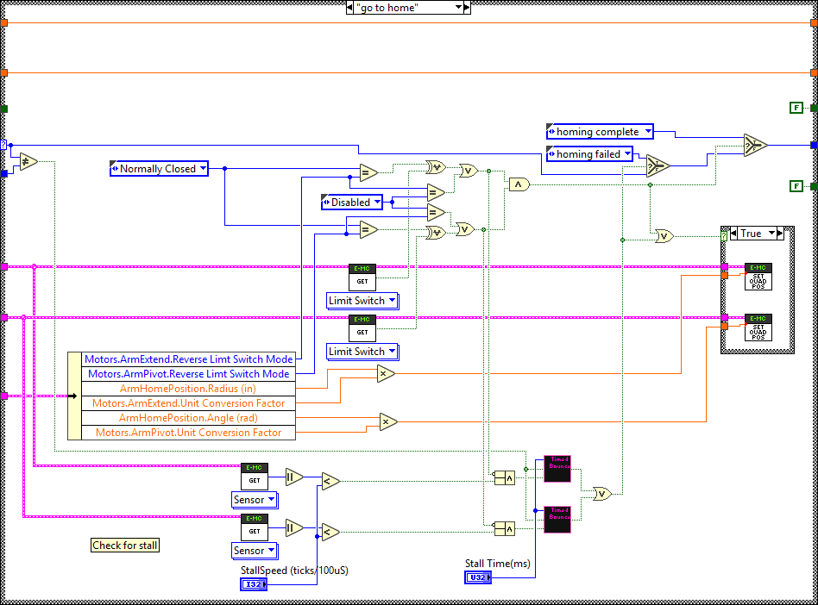Toggle the lower False boolean constant
This screenshot has height=605, width=818.
796,186
